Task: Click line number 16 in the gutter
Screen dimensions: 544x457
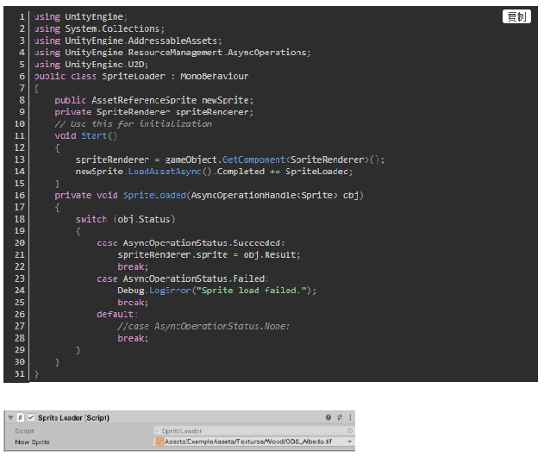Action: pyautogui.click(x=20, y=196)
